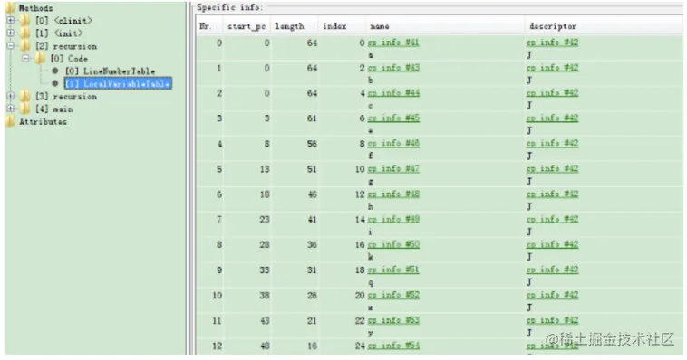Follow the cp_info #50 name link
687x360 pixels.
point(393,244)
